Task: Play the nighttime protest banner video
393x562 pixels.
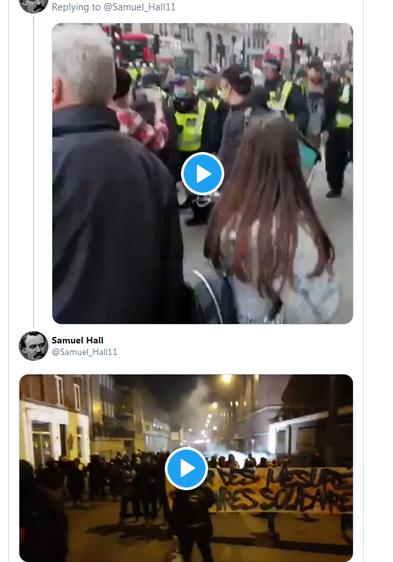Action: coord(186,468)
